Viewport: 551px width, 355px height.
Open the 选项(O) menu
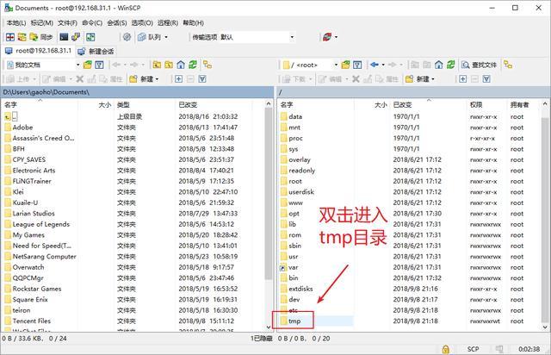tap(142, 23)
